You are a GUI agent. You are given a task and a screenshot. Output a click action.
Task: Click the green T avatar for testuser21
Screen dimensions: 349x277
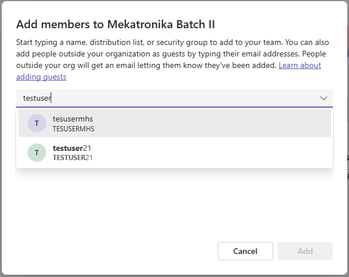click(x=37, y=153)
